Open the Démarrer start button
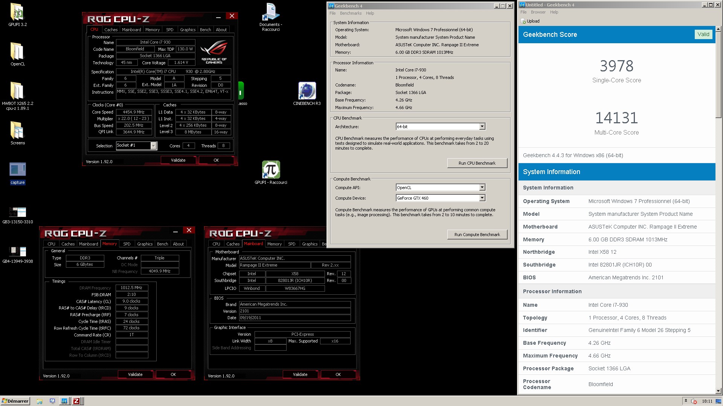The height and width of the screenshot is (406, 723). 15,401
